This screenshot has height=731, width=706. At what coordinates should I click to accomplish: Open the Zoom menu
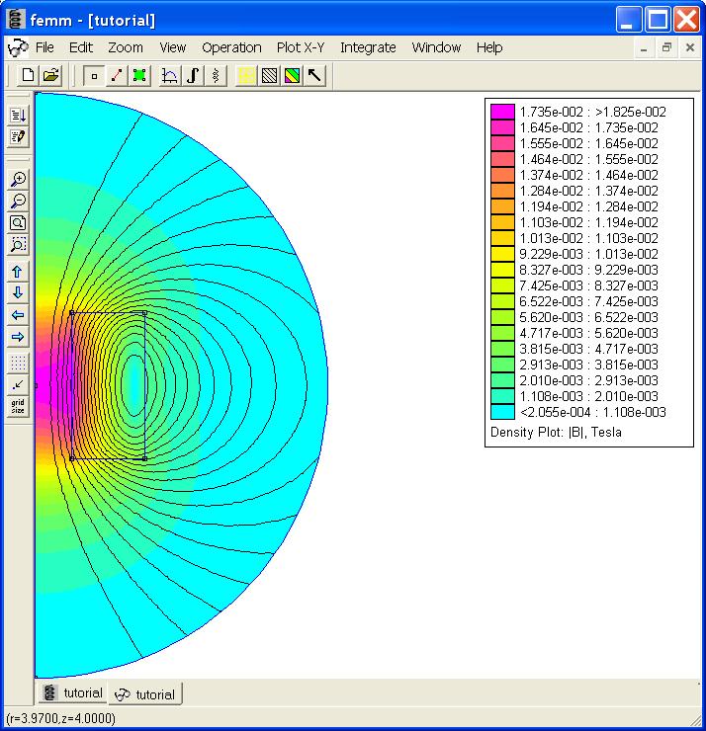click(x=126, y=47)
